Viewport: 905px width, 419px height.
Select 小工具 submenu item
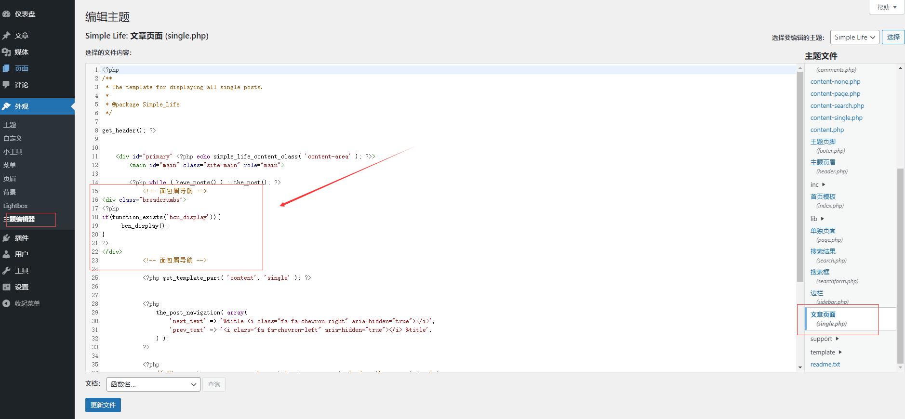pyautogui.click(x=13, y=152)
